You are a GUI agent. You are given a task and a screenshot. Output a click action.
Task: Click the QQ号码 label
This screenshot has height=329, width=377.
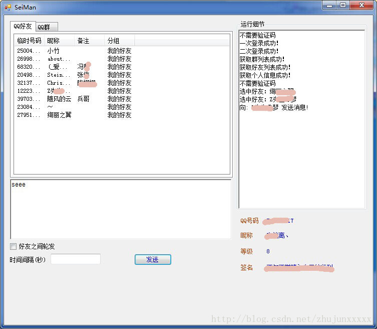249,221
